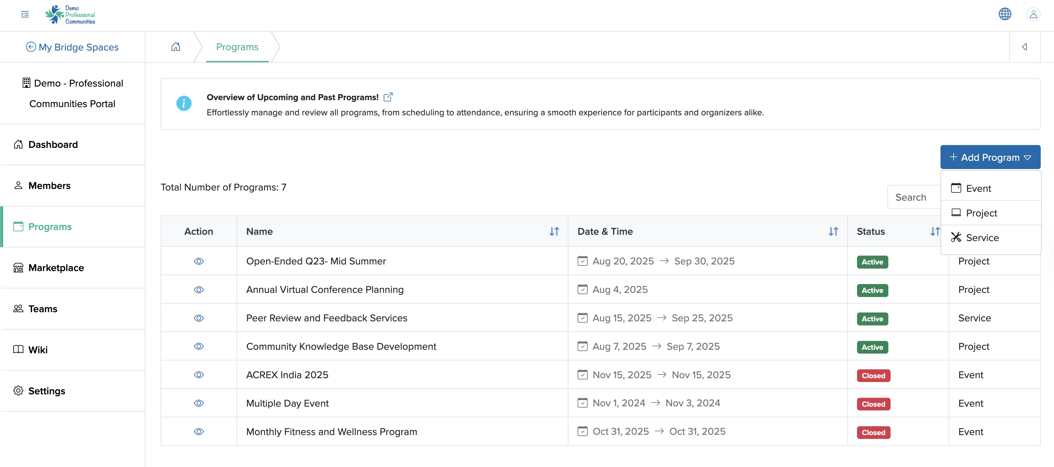This screenshot has height=467, width=1054.
Task: Toggle the sidebar menu collapse icon
Action: pos(25,14)
